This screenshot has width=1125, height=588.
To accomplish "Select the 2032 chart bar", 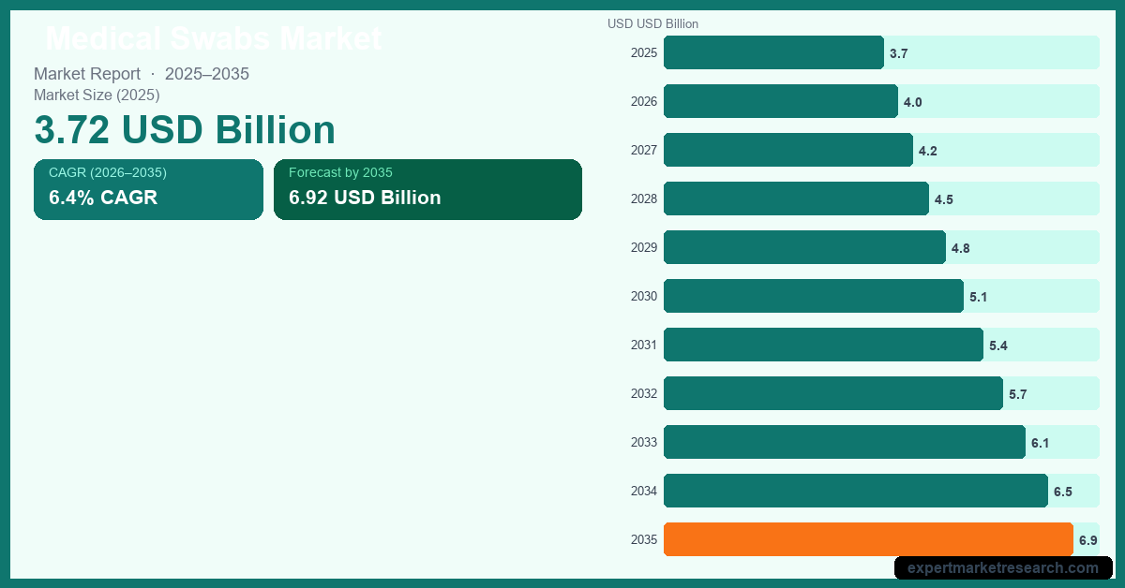I will pyautogui.click(x=832, y=393).
